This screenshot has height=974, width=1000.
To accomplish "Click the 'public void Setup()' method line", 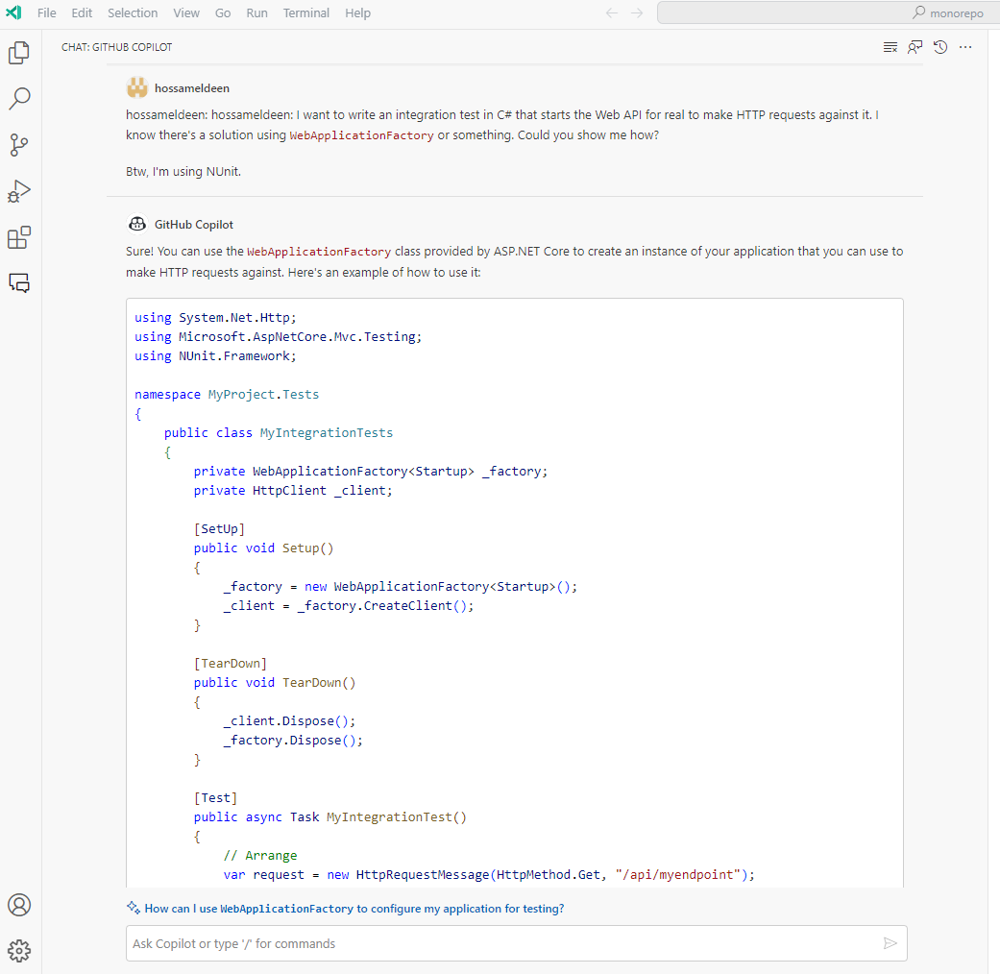I will 263,548.
